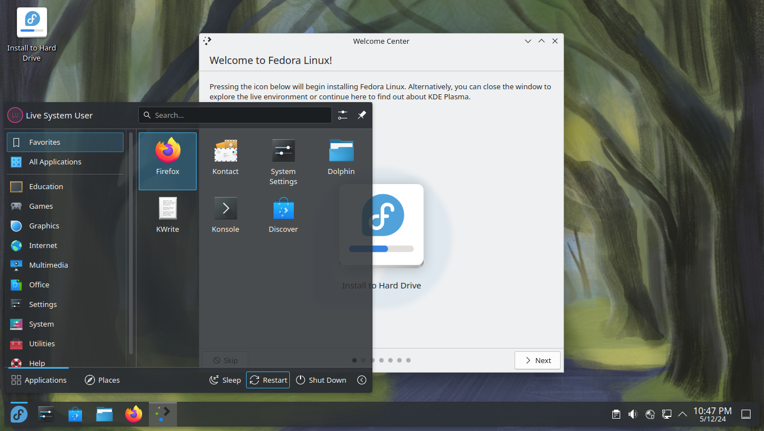The width and height of the screenshot is (764, 431).
Task: Open Discover from the Favorites grid
Action: [x=283, y=219]
